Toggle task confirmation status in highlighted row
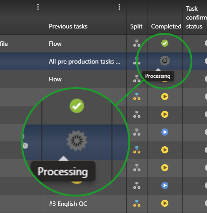This screenshot has height=213, width=207. point(206,61)
